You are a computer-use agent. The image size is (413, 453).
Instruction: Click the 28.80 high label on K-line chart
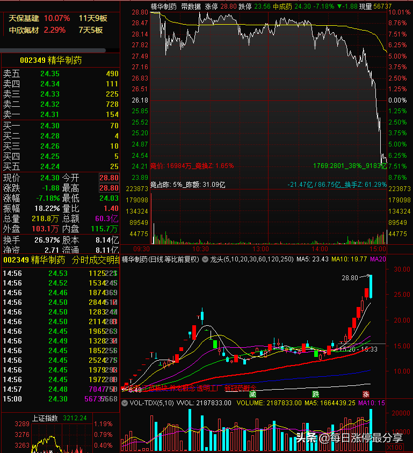click(350, 278)
